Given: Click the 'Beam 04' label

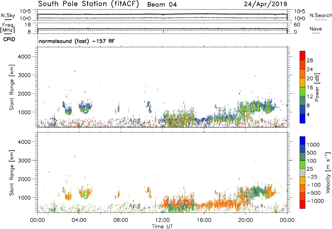Looking at the screenshot, I should point(162,5).
